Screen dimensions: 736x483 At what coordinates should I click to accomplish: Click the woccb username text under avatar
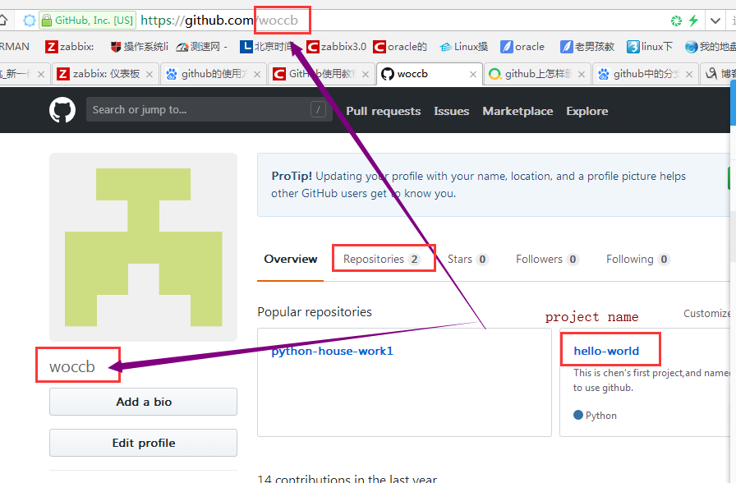click(x=72, y=366)
